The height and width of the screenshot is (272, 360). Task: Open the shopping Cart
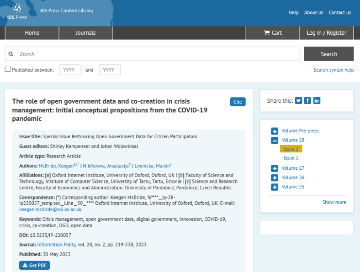point(273,33)
